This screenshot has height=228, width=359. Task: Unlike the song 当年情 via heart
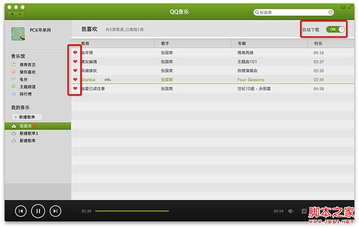[75, 53]
